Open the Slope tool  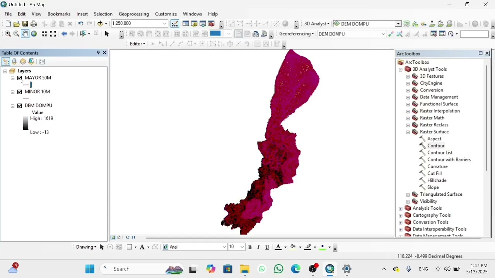tap(433, 187)
